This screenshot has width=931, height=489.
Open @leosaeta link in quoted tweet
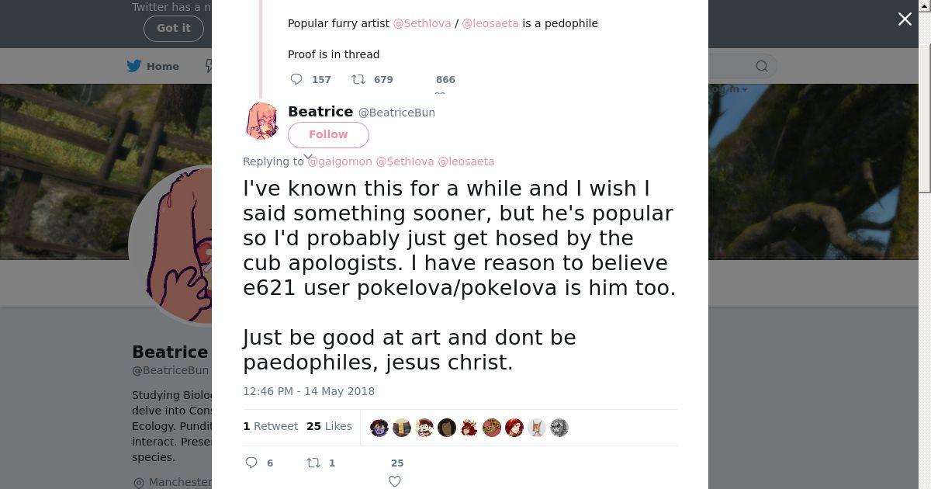tap(490, 23)
